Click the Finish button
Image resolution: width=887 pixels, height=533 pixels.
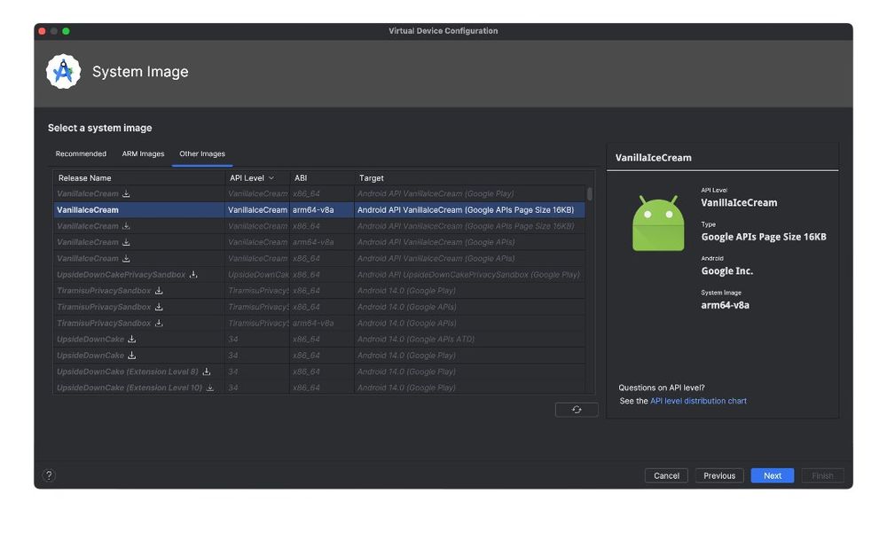click(x=822, y=476)
